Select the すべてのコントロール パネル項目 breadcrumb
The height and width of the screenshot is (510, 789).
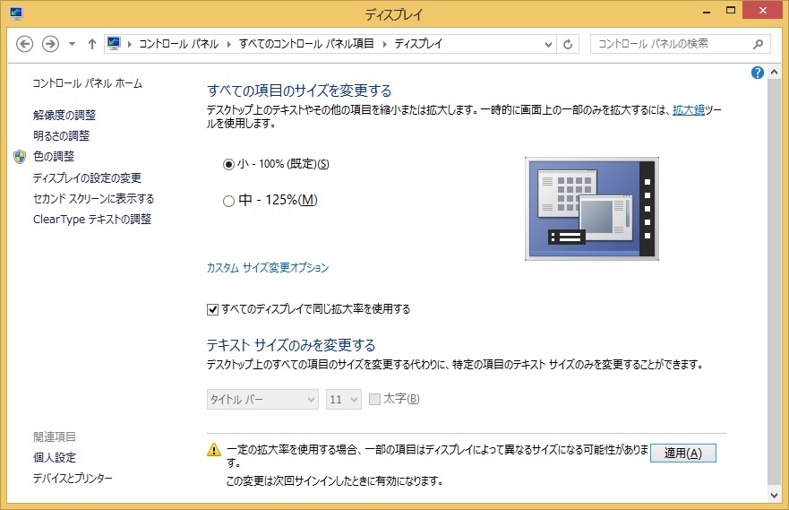[x=306, y=44]
